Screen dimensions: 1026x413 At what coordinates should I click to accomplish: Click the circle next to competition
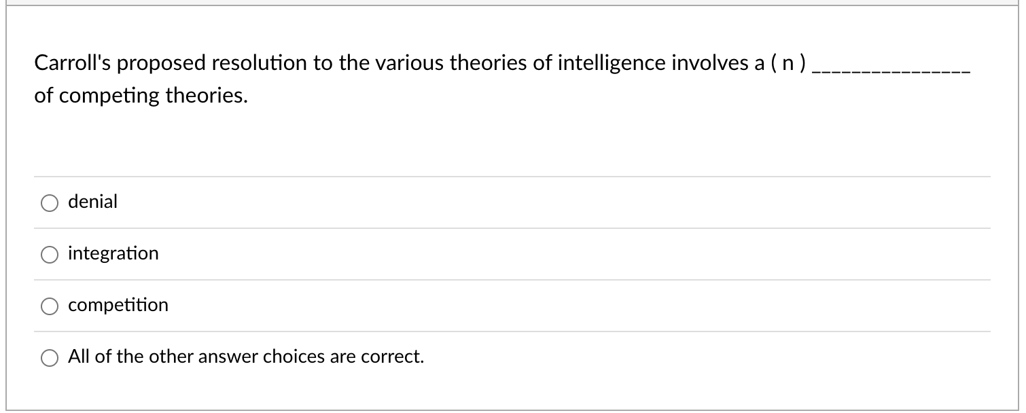pyautogui.click(x=49, y=306)
